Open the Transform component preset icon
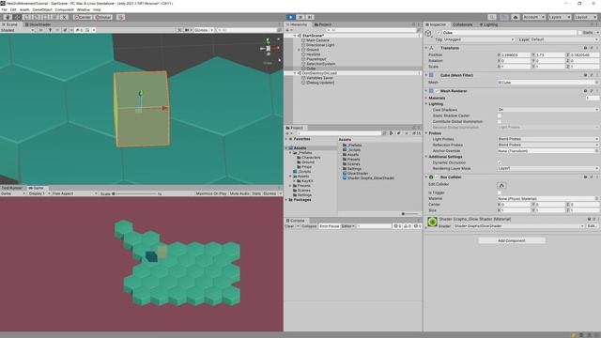601x338 pixels. [592, 48]
